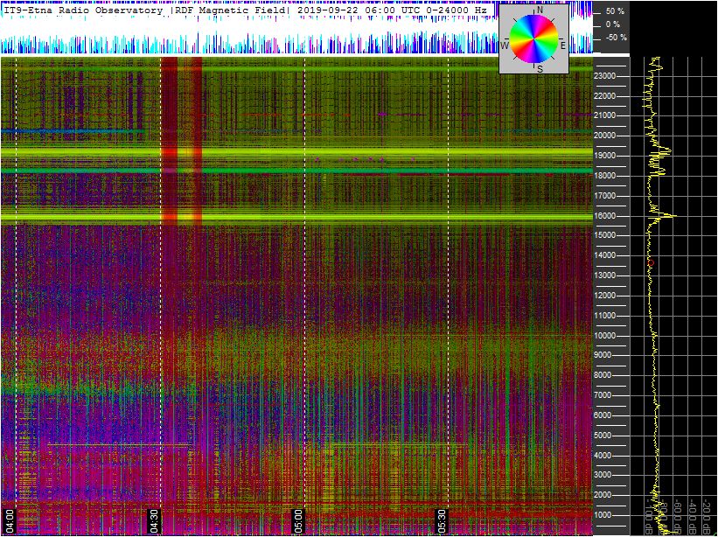
Task: Select the 05:00 time marker
Action: point(298,521)
